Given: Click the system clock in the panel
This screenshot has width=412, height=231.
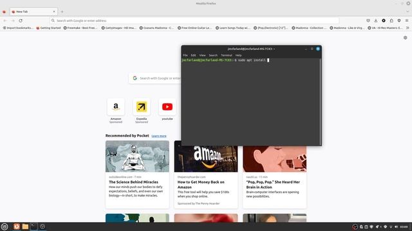Looking at the screenshot, I should click(x=404, y=227).
